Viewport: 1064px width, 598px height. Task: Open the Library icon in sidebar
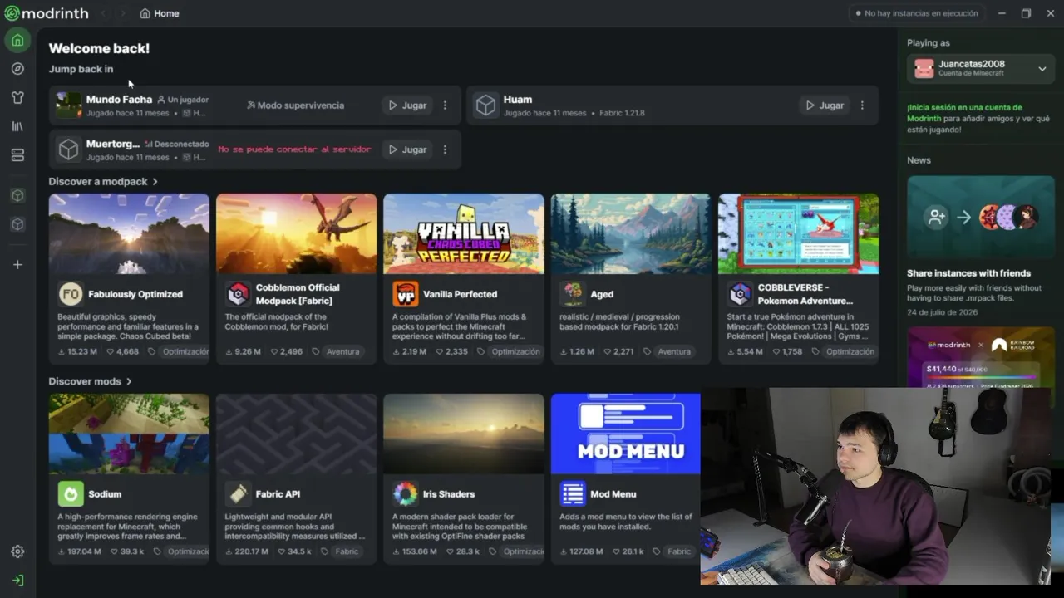[x=17, y=126]
